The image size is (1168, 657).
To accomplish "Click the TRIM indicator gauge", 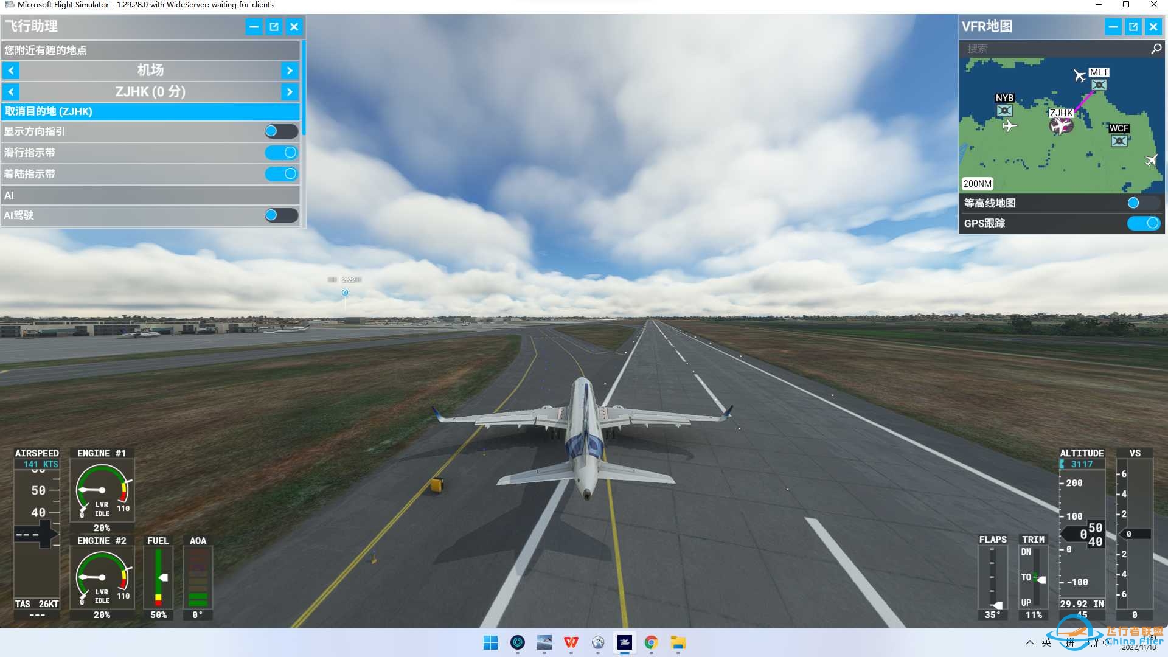I will (1033, 578).
